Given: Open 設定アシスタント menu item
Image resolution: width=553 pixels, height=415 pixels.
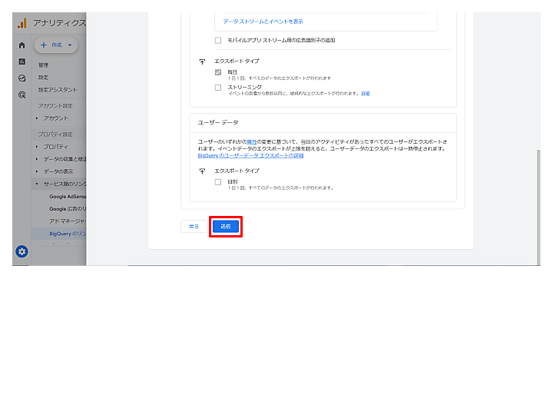Looking at the screenshot, I should tap(58, 90).
